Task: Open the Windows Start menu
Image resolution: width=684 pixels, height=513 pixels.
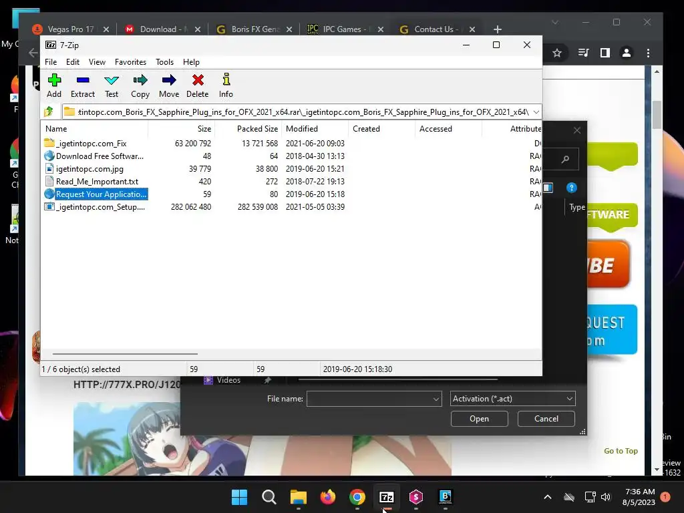Action: 240,497
